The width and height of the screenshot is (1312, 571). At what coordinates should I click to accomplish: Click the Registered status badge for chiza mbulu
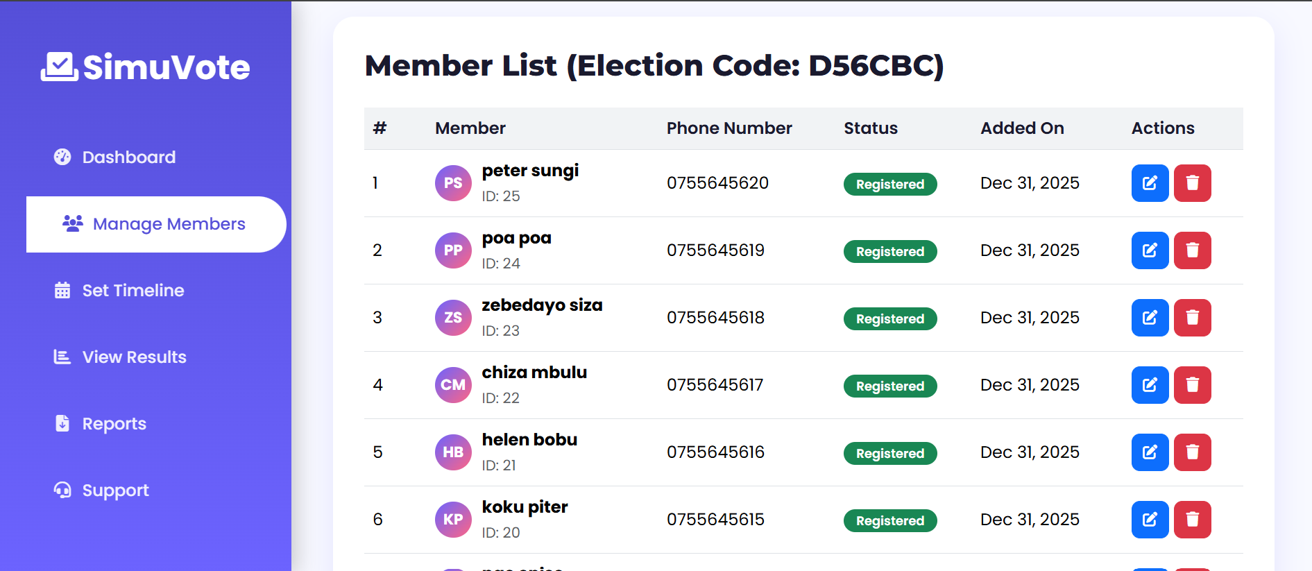(890, 386)
